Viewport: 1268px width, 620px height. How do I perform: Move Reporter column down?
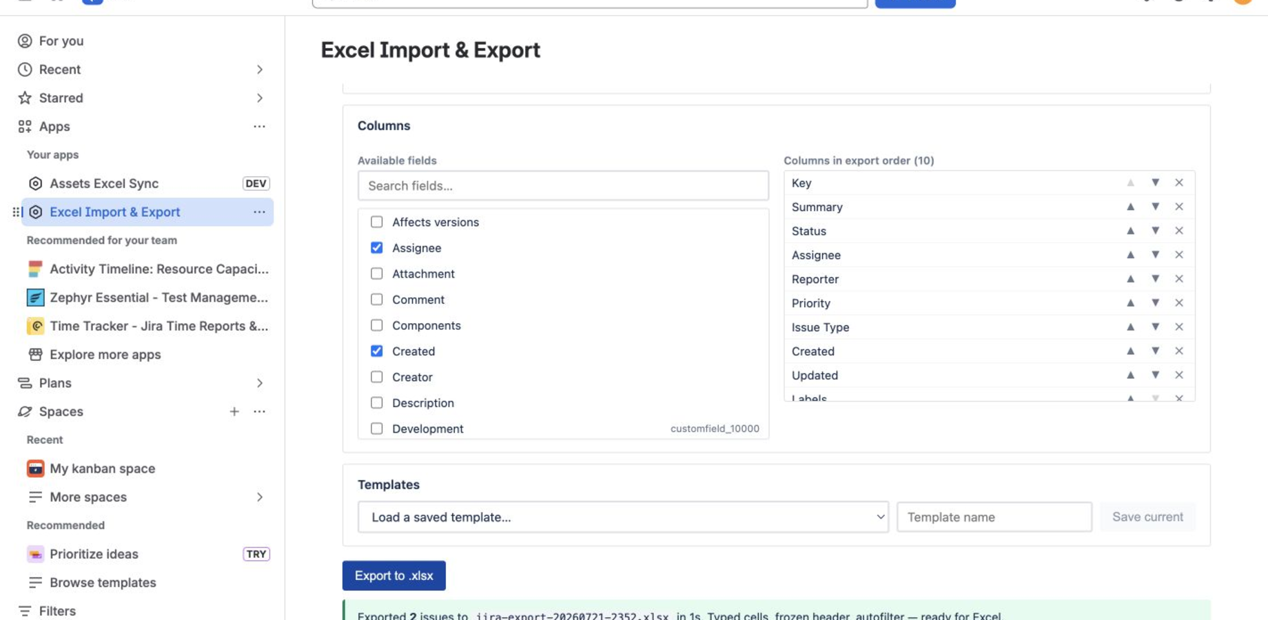1155,279
